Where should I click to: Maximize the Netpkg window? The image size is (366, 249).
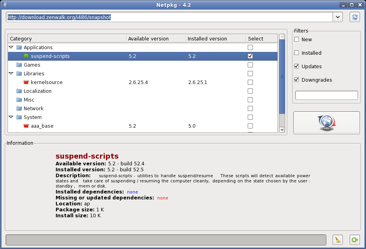click(352, 5)
